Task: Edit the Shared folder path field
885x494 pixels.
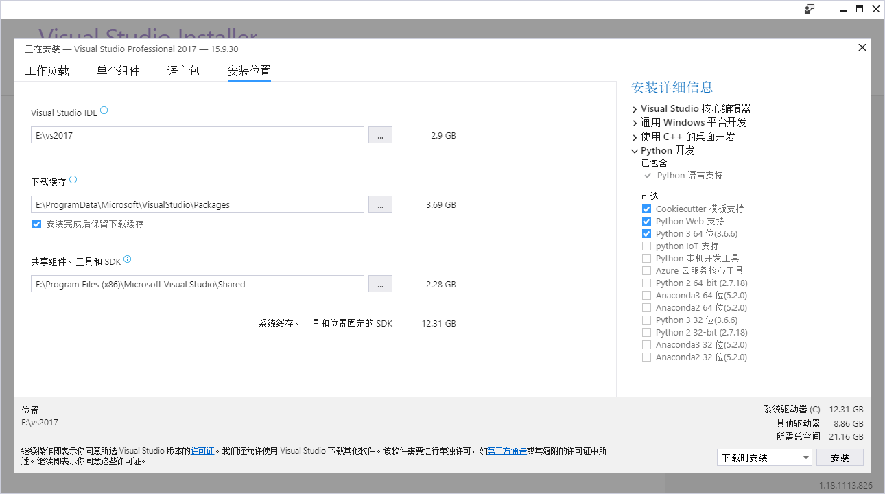Action: 198,284
